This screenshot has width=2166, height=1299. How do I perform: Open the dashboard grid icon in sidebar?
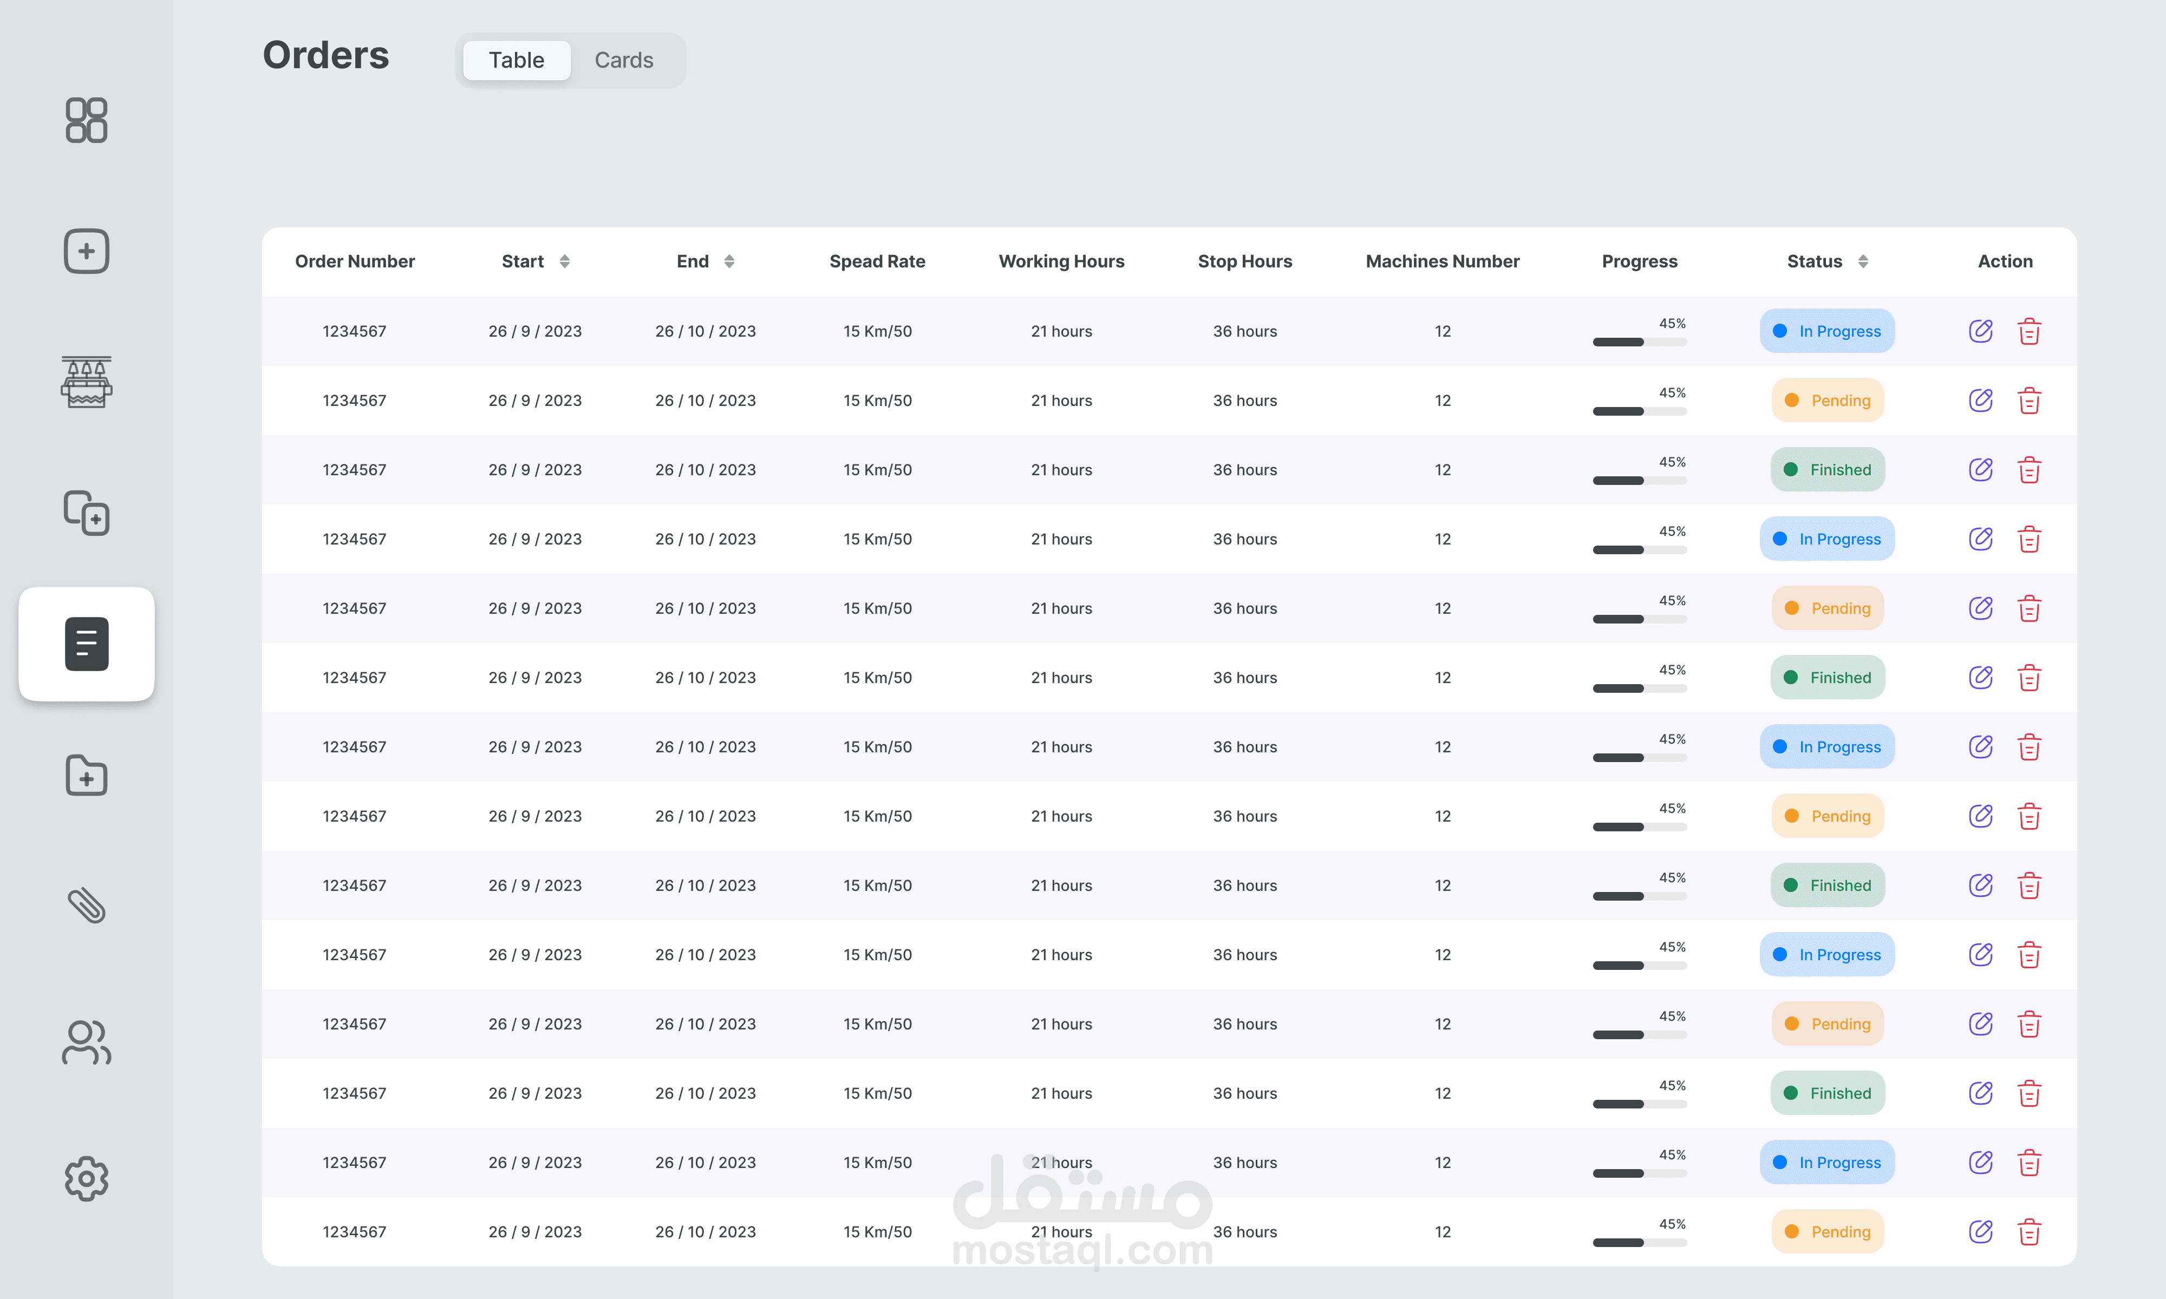[86, 120]
